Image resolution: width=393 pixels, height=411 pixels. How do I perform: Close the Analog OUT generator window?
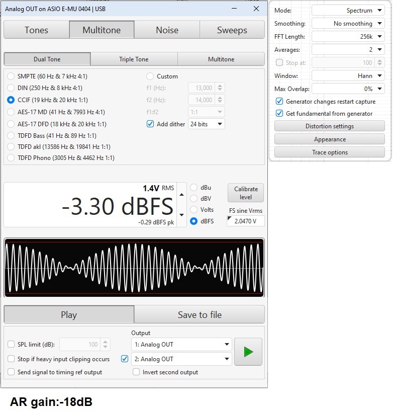point(256,9)
